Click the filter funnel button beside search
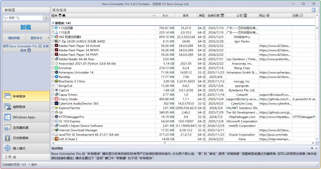Screen dimensions: 321x169 click(46, 18)
